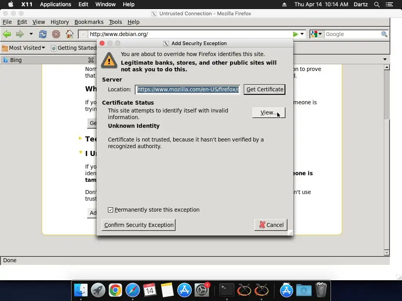Reload the current page
The image size is (402, 301).
pos(42,34)
